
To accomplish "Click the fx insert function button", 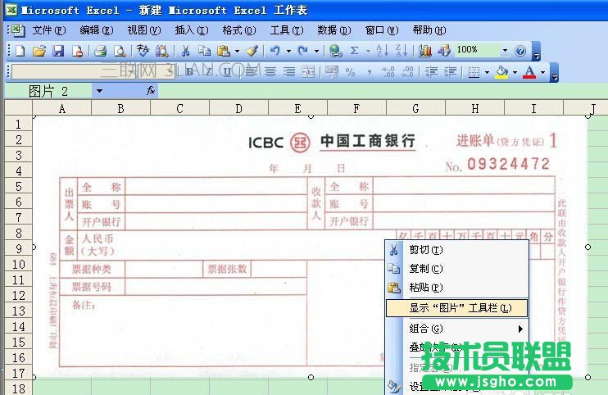I will click(x=151, y=91).
